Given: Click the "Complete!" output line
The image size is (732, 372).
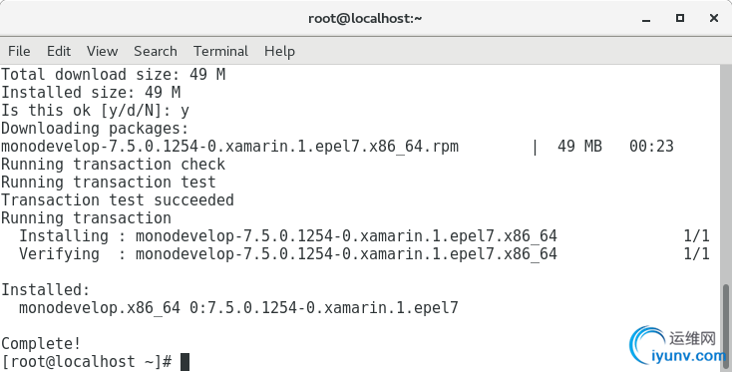Looking at the screenshot, I should coord(41,344).
